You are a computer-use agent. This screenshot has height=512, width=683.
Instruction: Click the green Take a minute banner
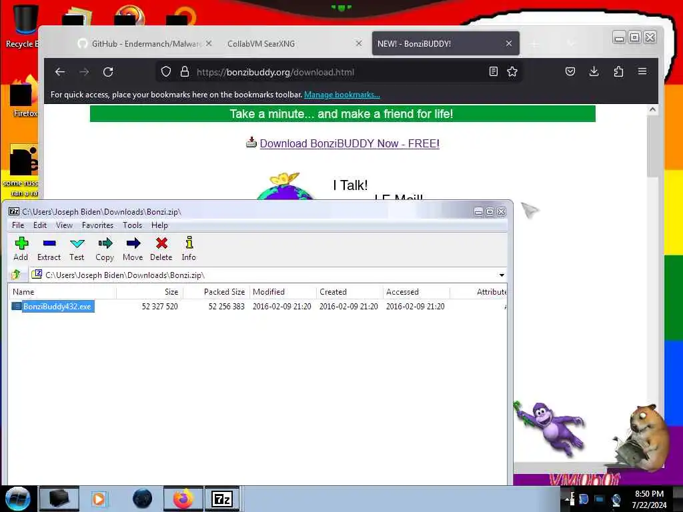coord(342,114)
